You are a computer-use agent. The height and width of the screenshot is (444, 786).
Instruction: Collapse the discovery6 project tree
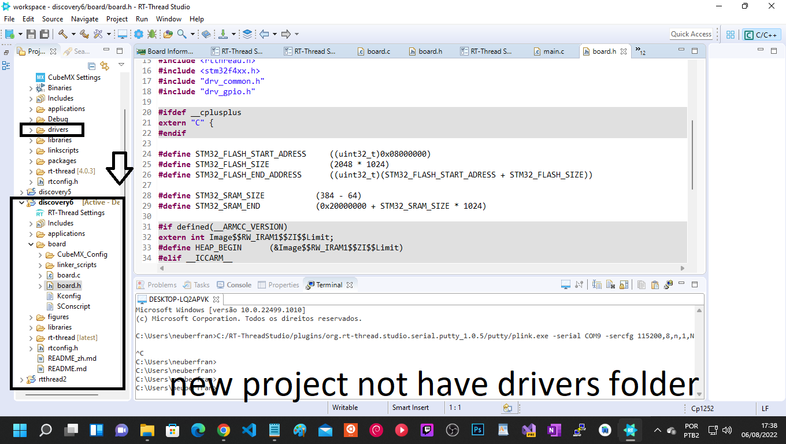tap(21, 202)
